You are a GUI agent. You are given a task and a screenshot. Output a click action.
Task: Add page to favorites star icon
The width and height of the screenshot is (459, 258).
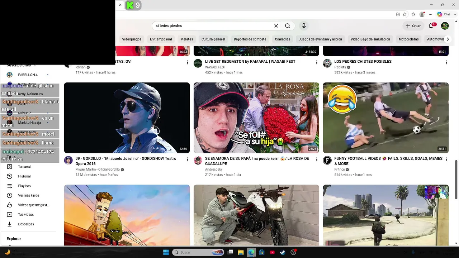[405, 14]
